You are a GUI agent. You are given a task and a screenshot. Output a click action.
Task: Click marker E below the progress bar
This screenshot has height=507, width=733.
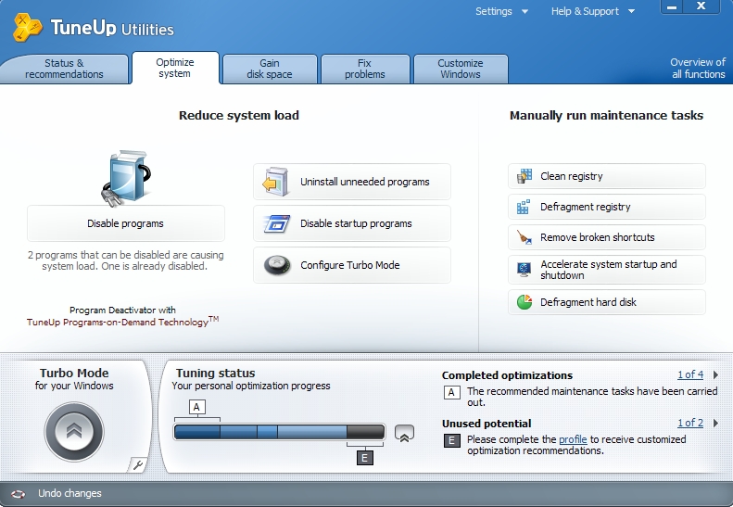364,458
